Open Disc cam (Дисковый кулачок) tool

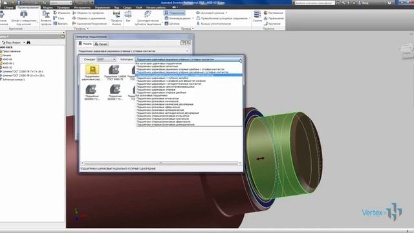pos(210,13)
